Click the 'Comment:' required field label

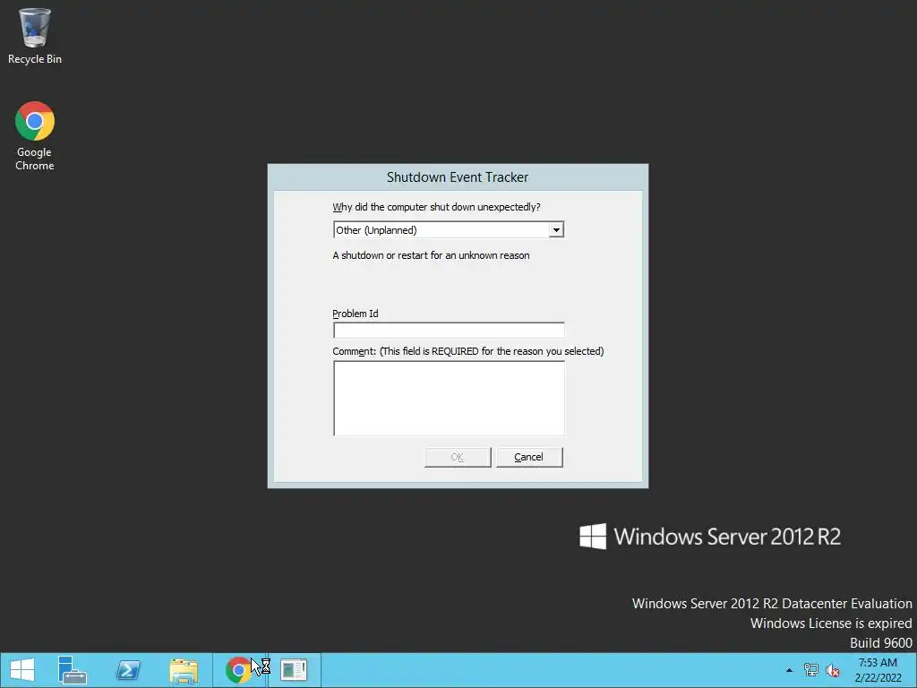click(x=468, y=351)
